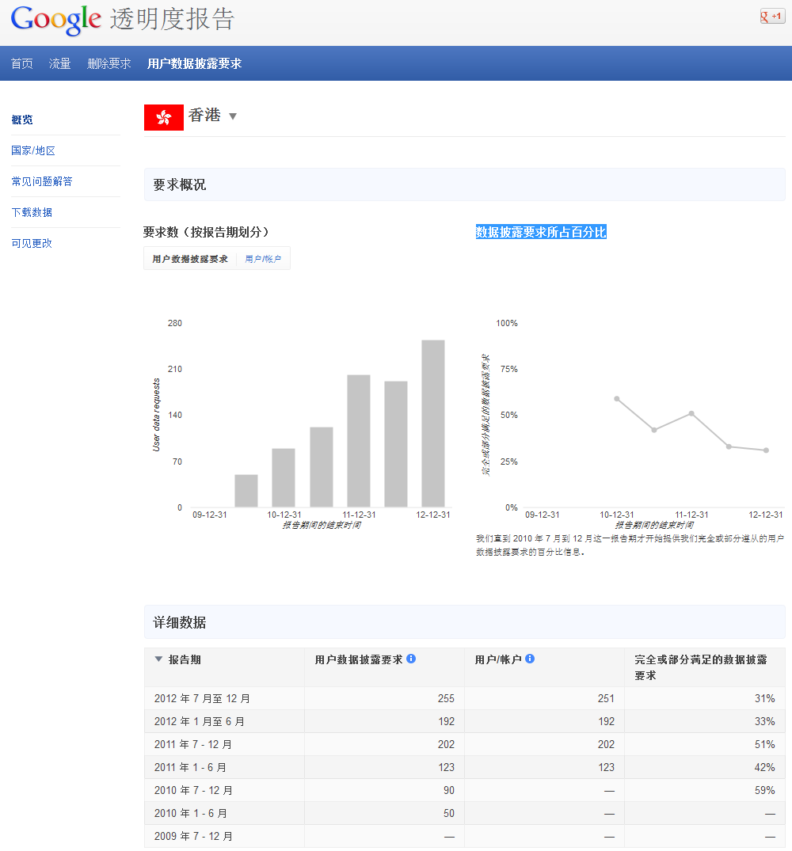Click the first data point on the percentage line
The image size is (792, 851).
617,399
